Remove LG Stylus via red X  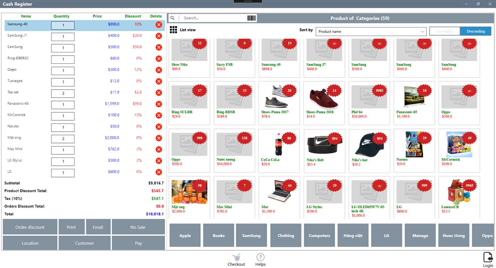[x=159, y=160]
